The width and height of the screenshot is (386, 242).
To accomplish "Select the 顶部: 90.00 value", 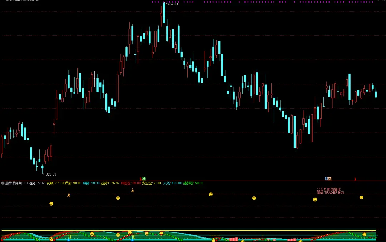I will [x=73, y=183].
